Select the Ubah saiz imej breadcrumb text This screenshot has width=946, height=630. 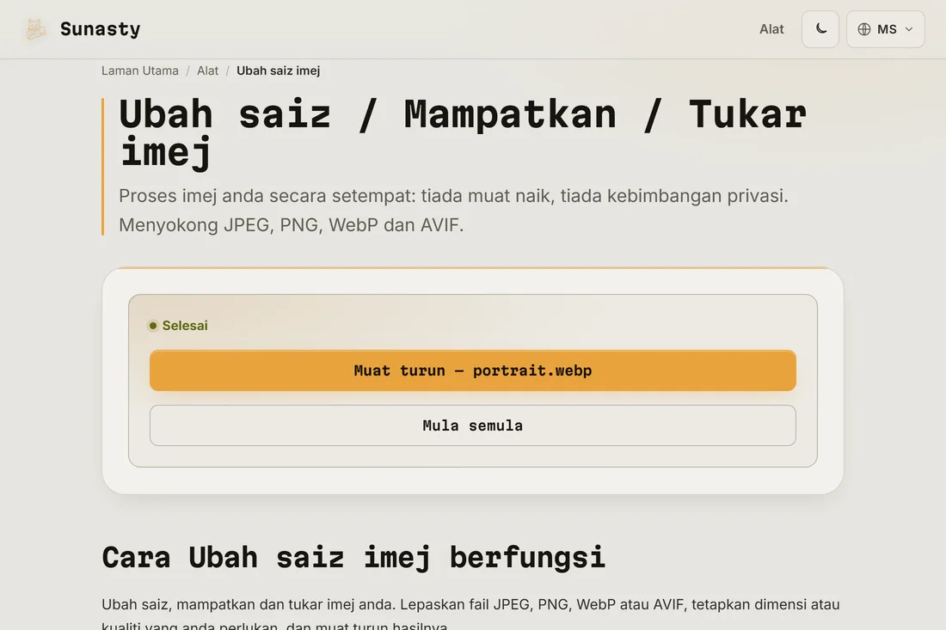(278, 70)
